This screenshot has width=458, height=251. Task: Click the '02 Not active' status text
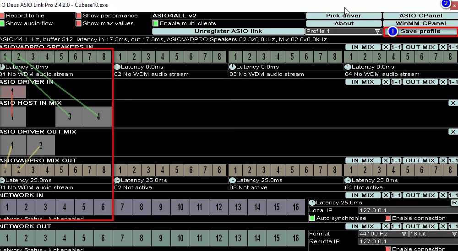(x=133, y=187)
